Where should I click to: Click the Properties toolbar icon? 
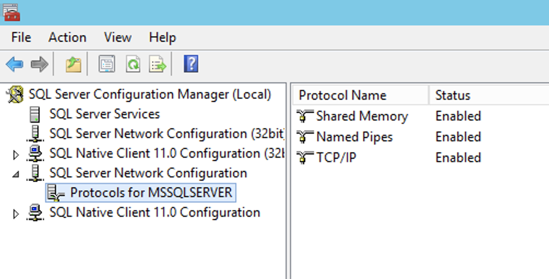click(107, 65)
